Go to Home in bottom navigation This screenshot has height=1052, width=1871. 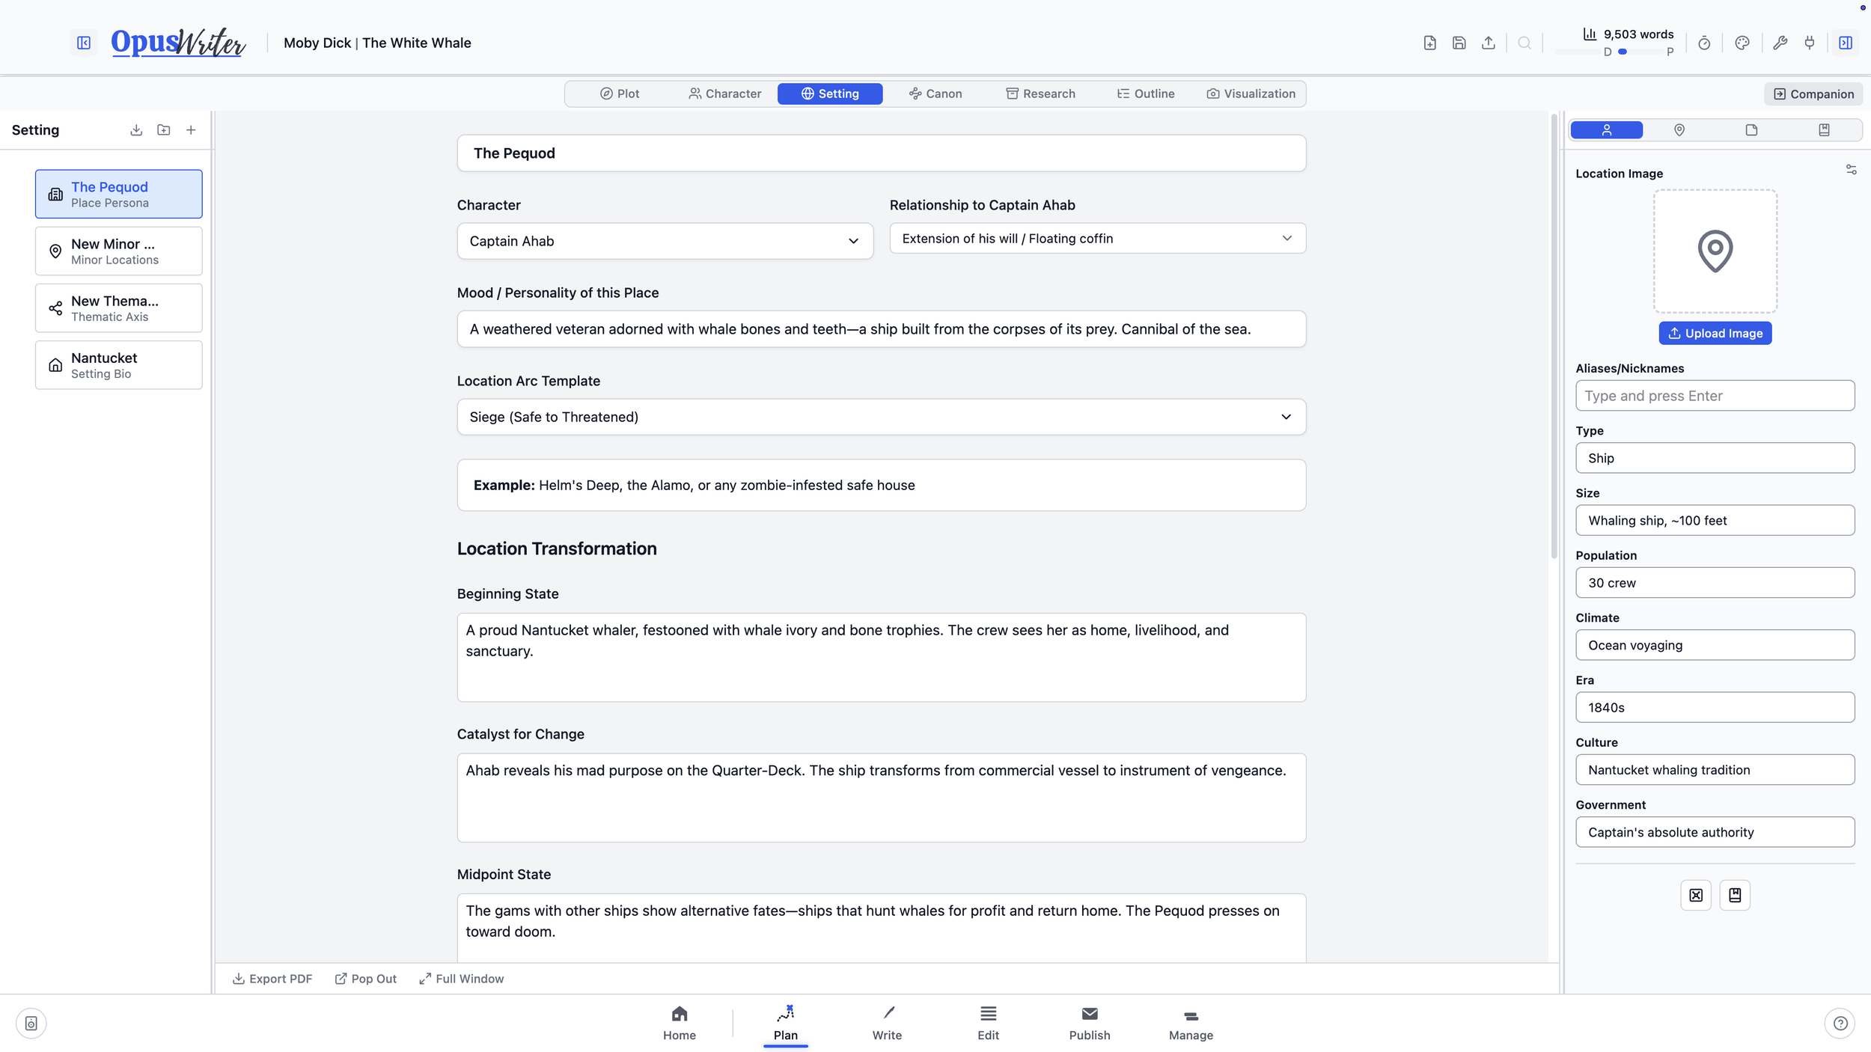pos(680,1023)
